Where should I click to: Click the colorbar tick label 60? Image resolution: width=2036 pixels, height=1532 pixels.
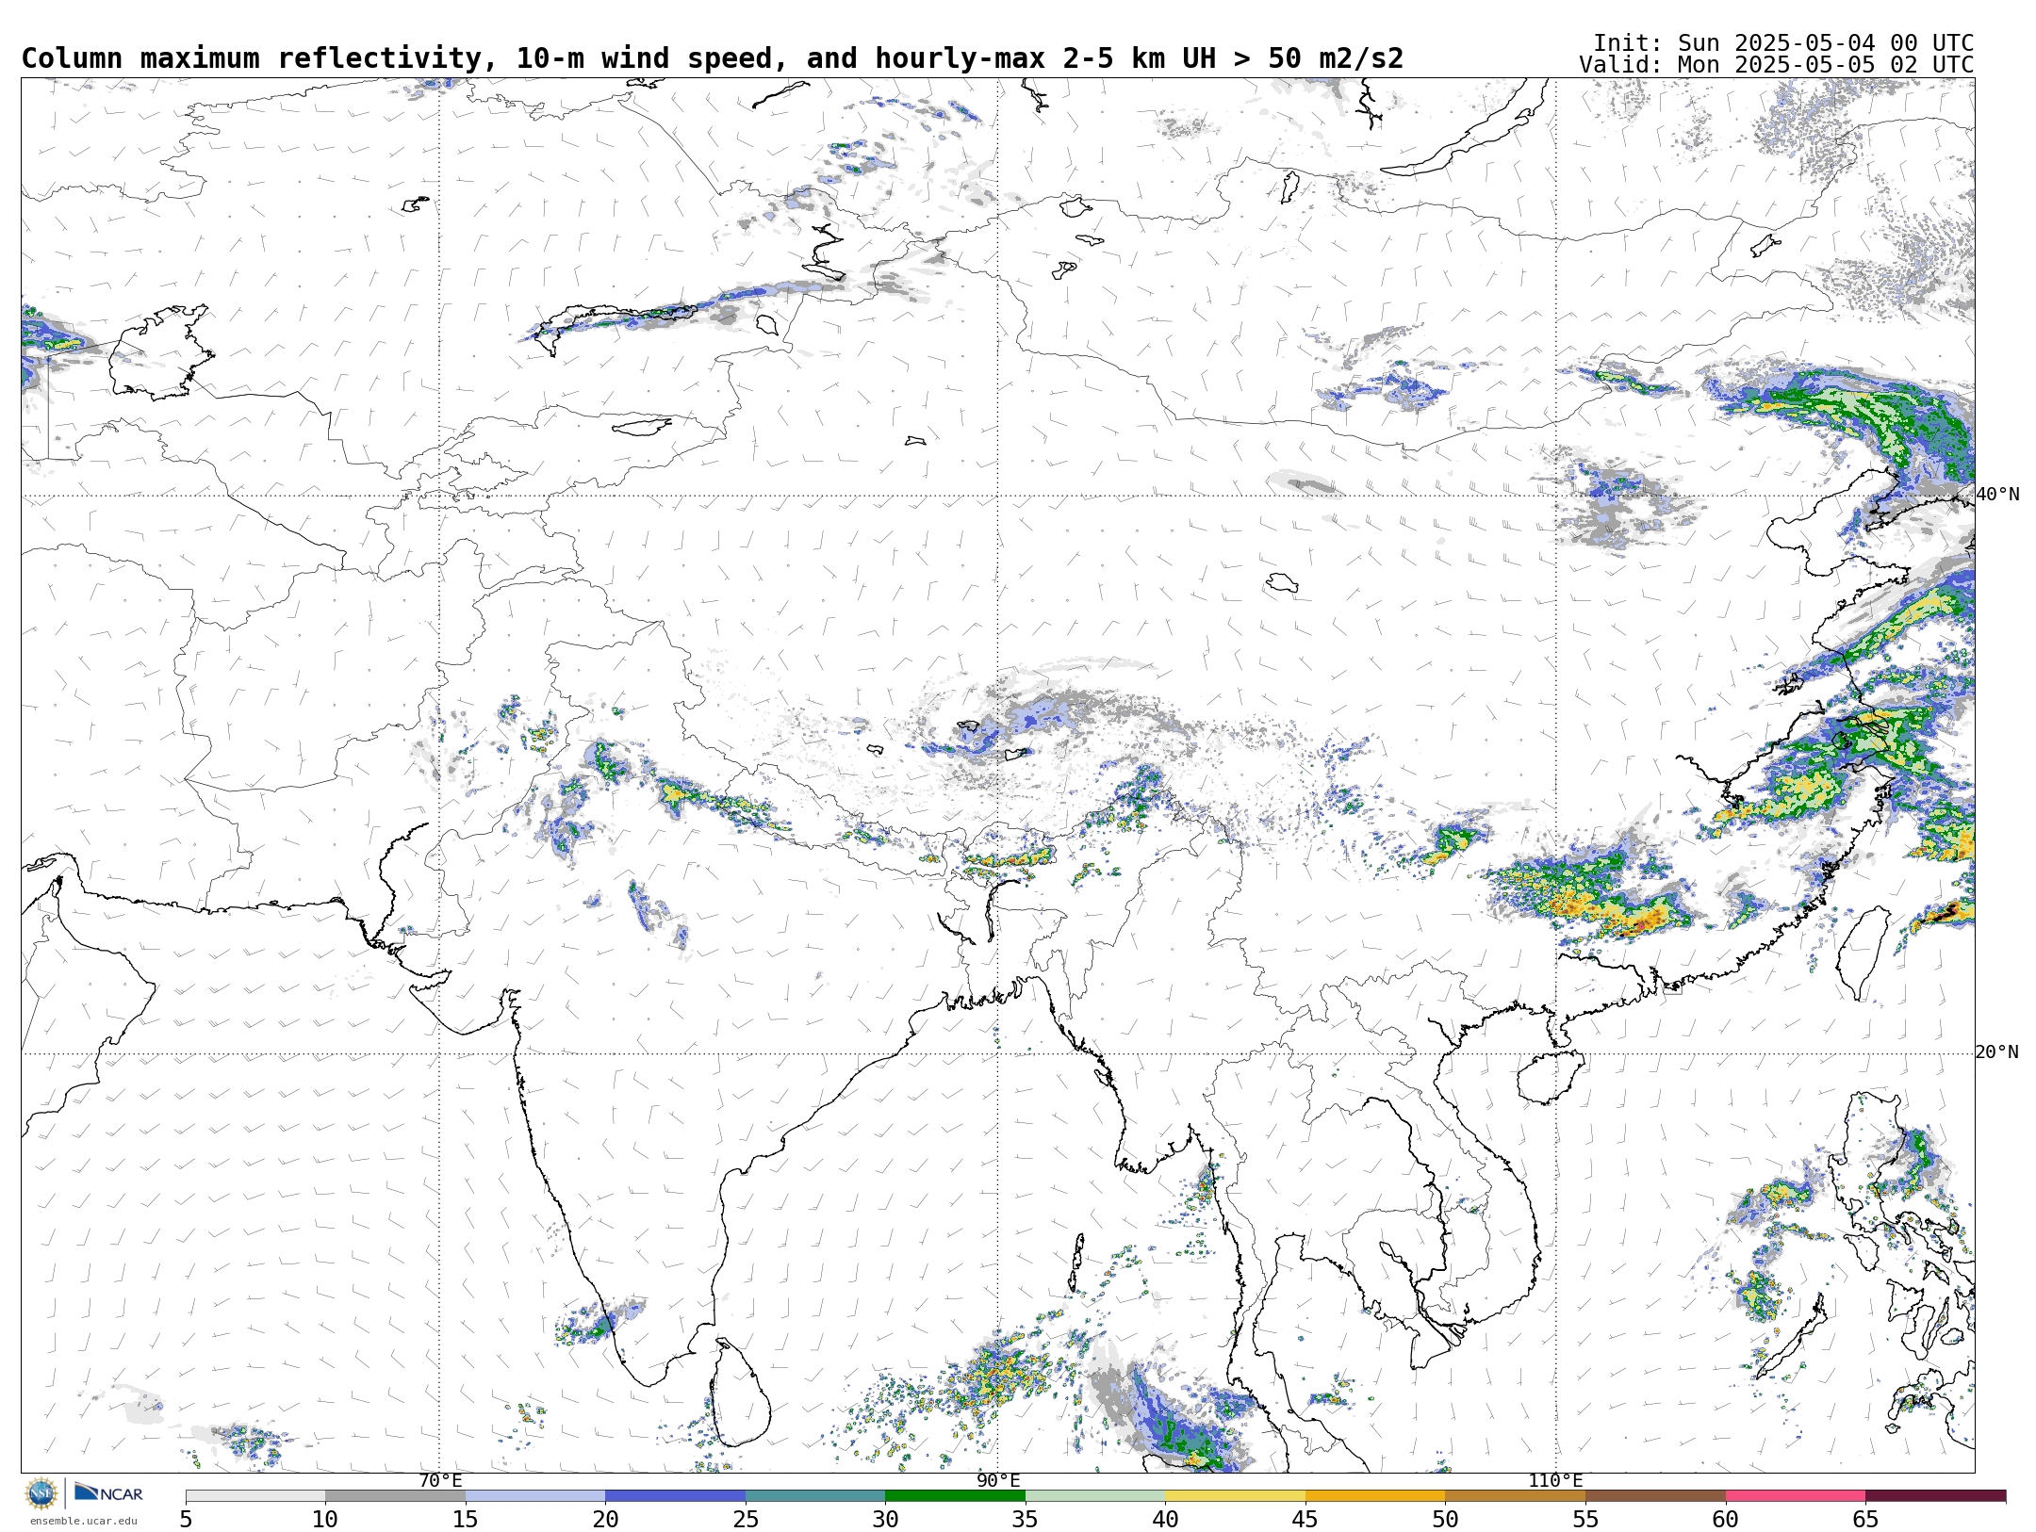pyautogui.click(x=1726, y=1520)
